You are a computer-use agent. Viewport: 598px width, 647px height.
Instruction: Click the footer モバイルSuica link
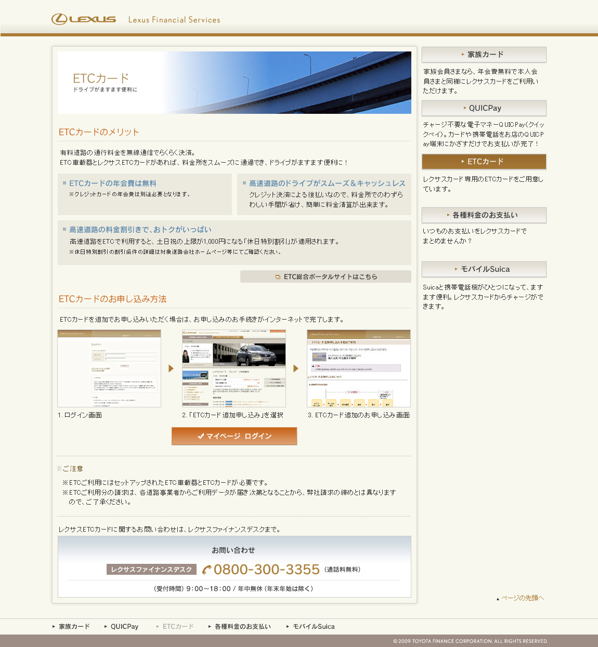tap(314, 627)
